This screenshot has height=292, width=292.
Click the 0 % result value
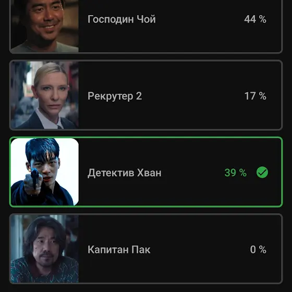click(258, 249)
